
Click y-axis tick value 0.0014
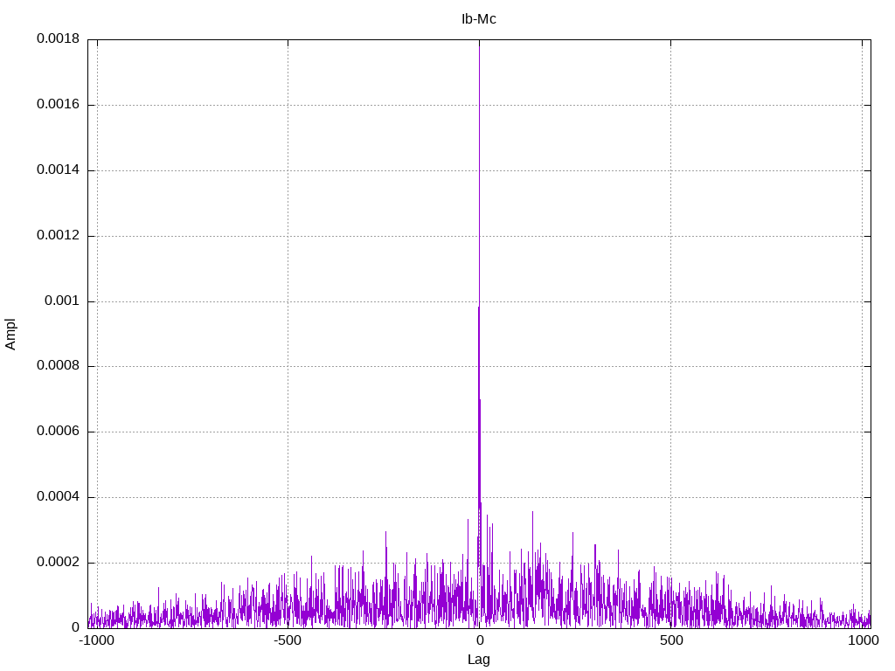point(59,169)
